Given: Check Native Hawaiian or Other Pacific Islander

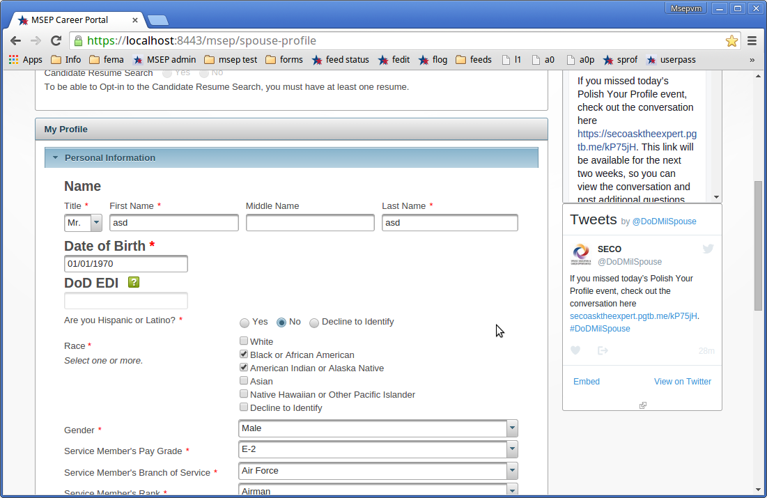Looking at the screenshot, I should pyautogui.click(x=244, y=394).
